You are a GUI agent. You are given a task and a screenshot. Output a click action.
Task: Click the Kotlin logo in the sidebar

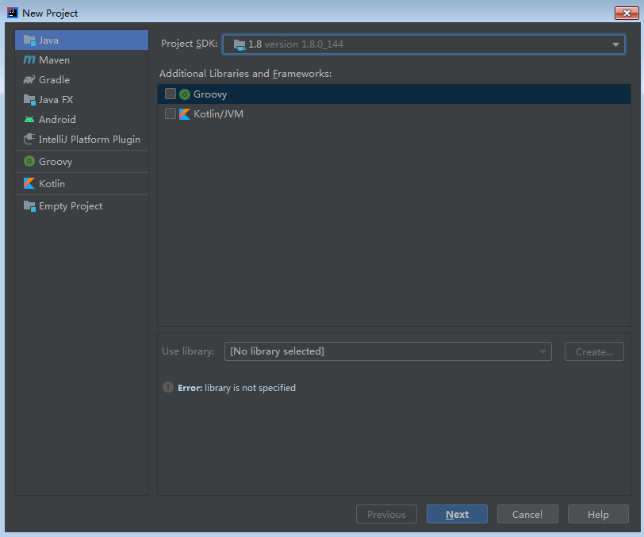tap(29, 184)
